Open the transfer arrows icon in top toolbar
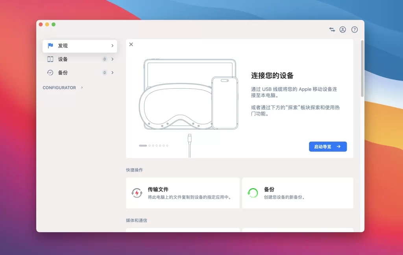 tap(332, 30)
